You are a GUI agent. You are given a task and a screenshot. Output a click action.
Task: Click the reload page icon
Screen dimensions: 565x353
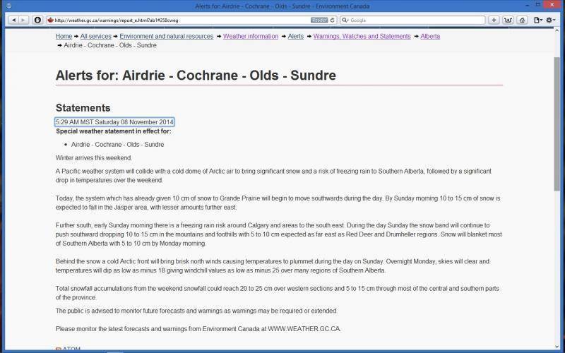[x=334, y=20]
